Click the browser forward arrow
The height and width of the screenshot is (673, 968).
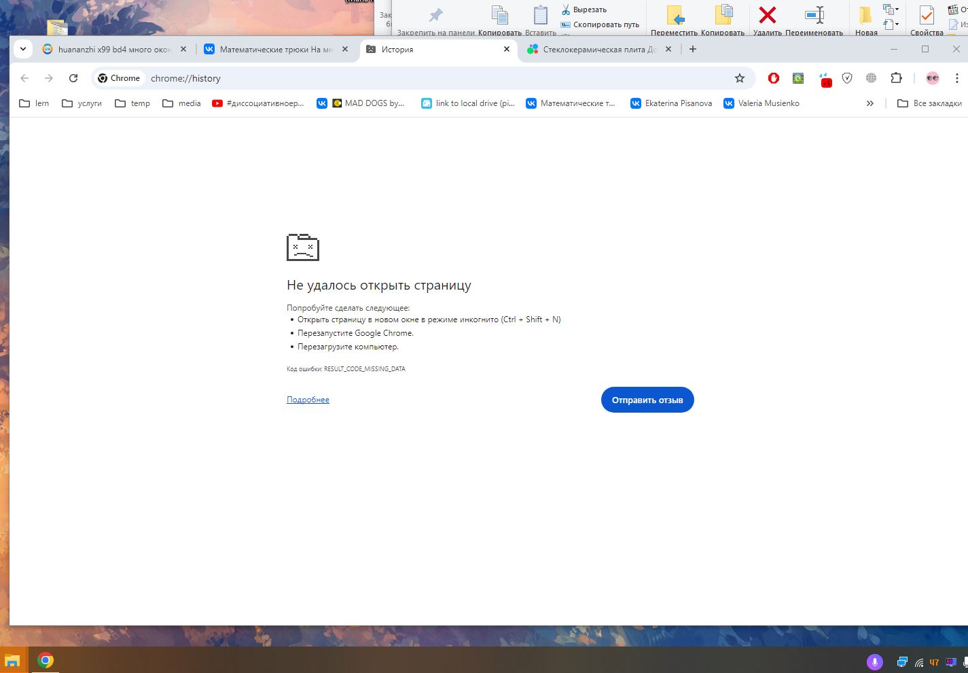click(x=49, y=78)
